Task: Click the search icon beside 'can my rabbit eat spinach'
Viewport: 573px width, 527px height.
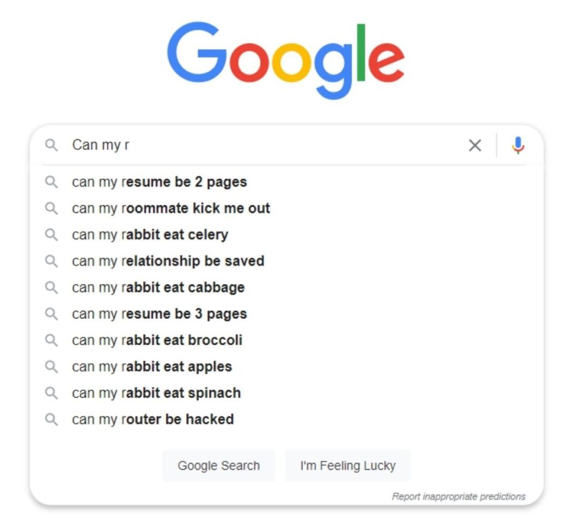Action: point(52,393)
